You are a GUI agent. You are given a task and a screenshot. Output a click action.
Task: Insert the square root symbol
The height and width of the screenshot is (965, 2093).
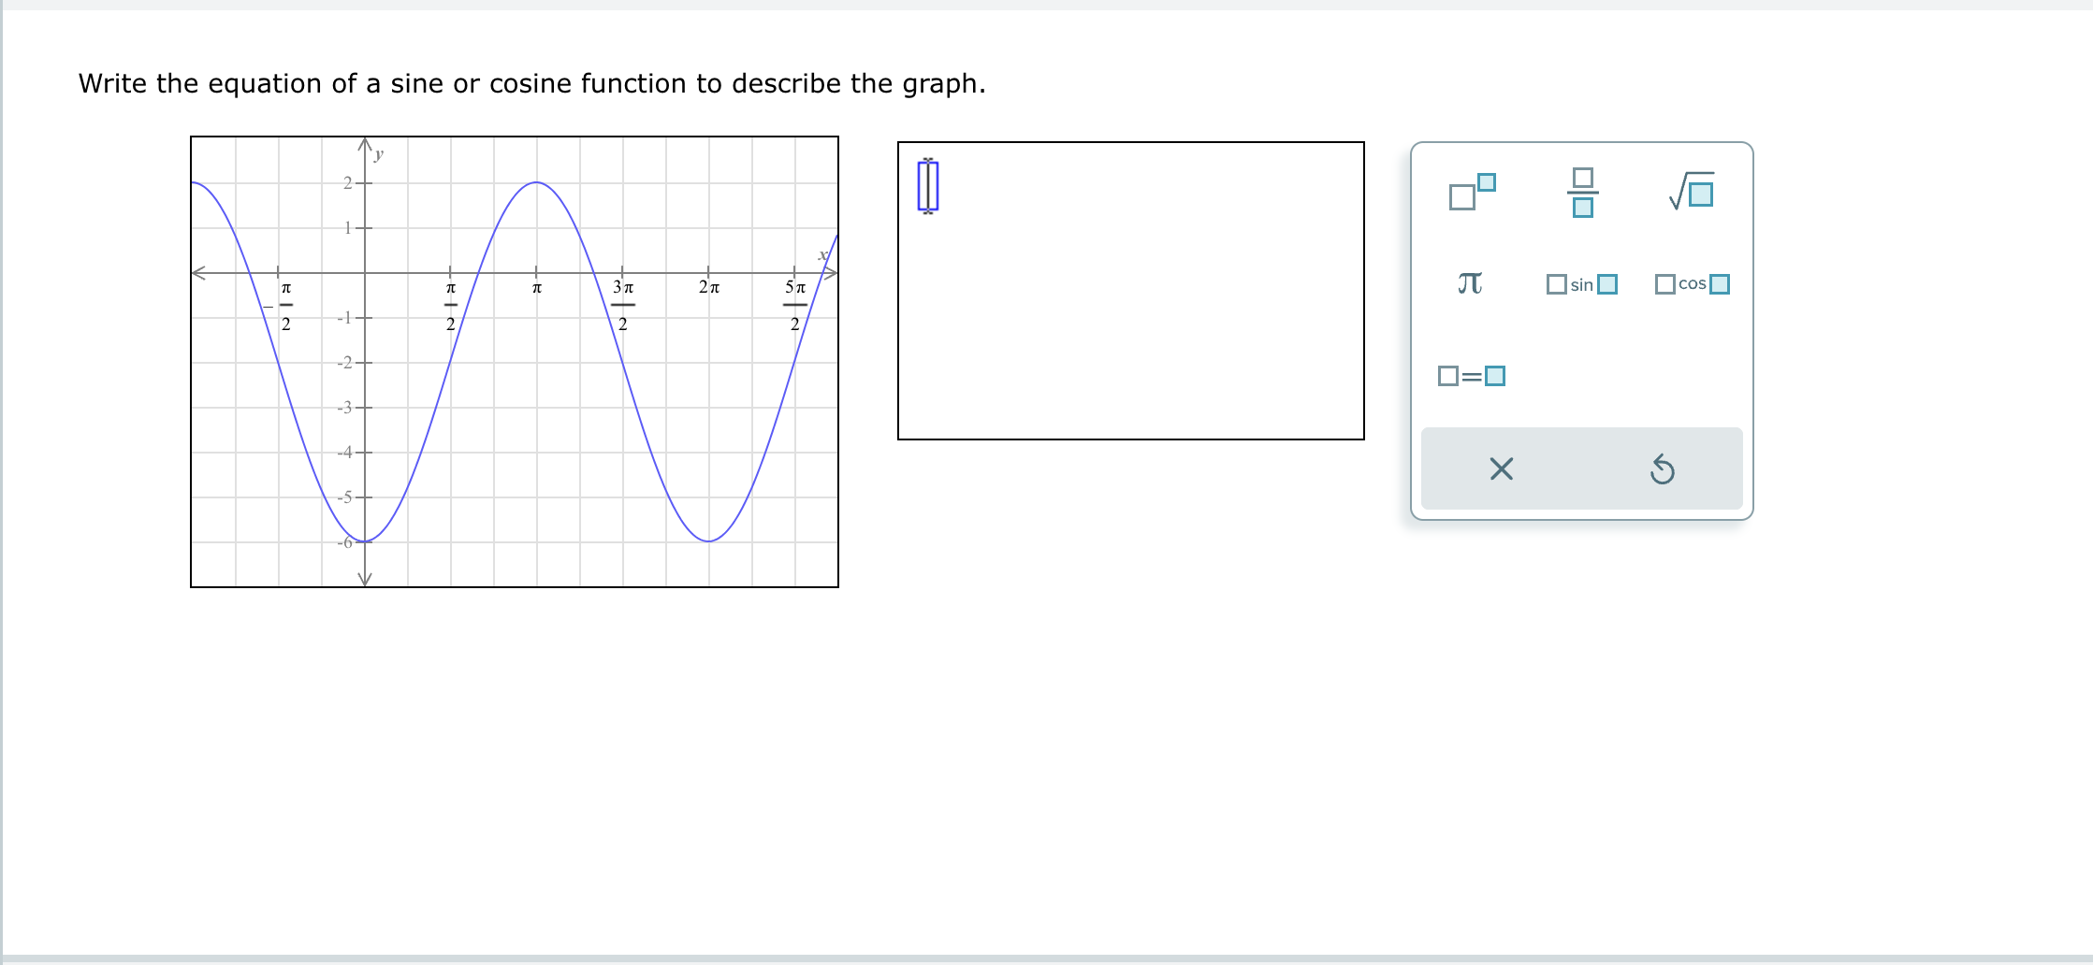[x=1695, y=193]
